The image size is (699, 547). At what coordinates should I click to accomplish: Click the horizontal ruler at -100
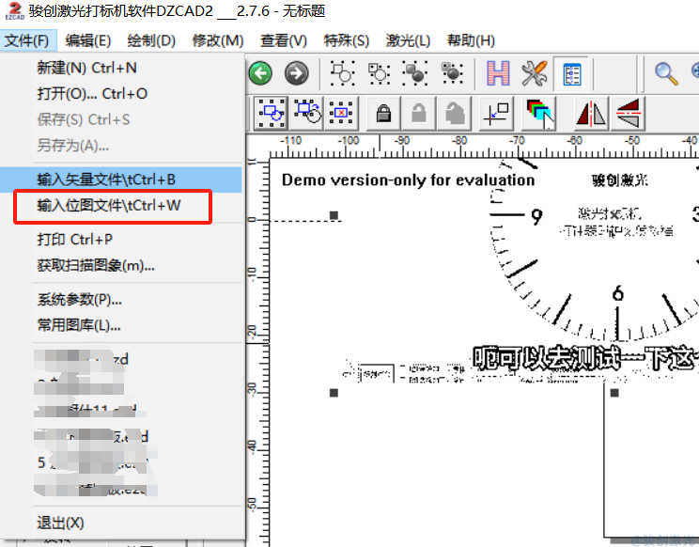(x=349, y=141)
